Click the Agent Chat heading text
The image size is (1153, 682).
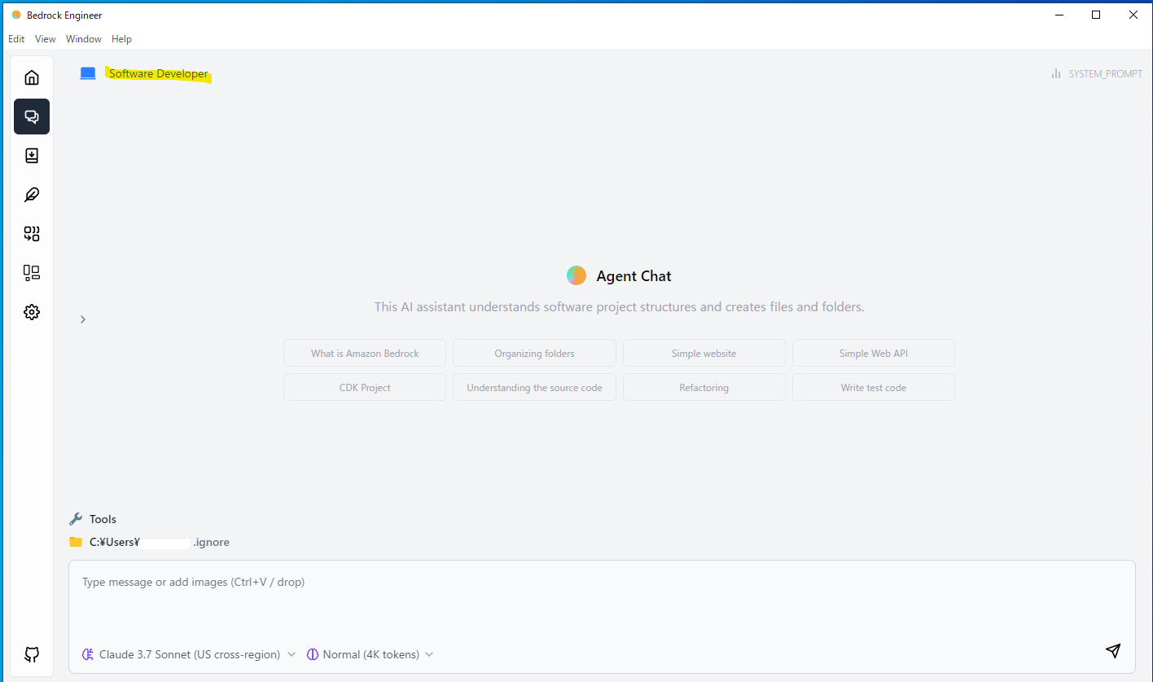pyautogui.click(x=633, y=276)
